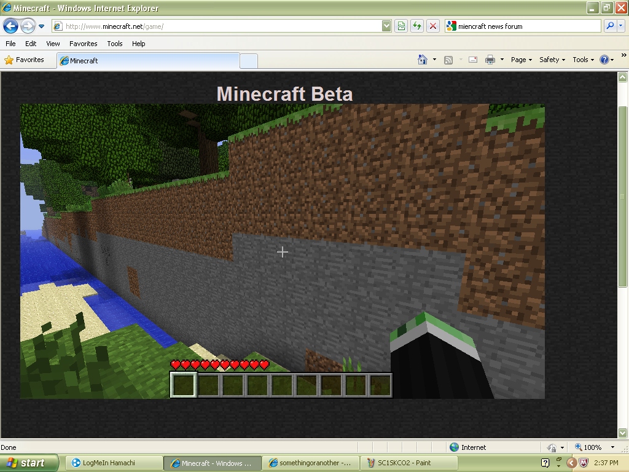Screen dimensions: 629x472
Task: Click the vertical scrollbar up arrow
Action: pos(623,77)
